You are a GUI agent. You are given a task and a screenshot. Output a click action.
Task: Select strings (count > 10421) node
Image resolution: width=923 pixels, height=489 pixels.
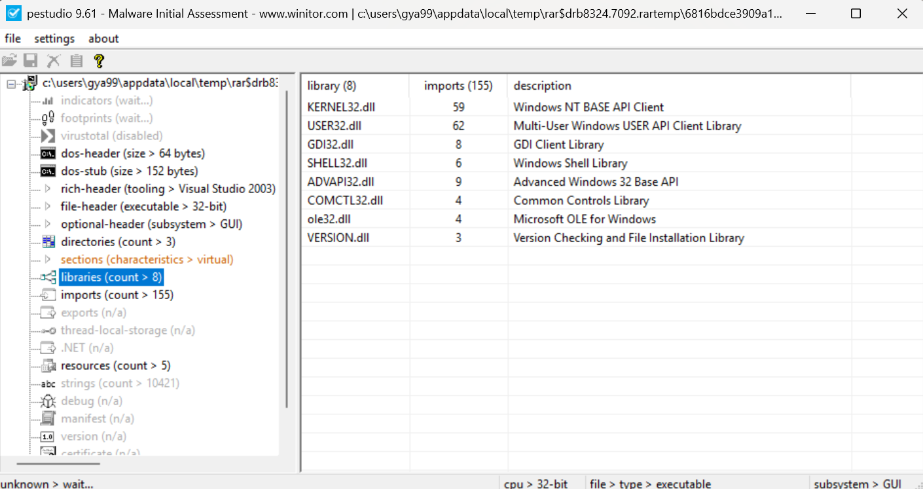coord(120,384)
